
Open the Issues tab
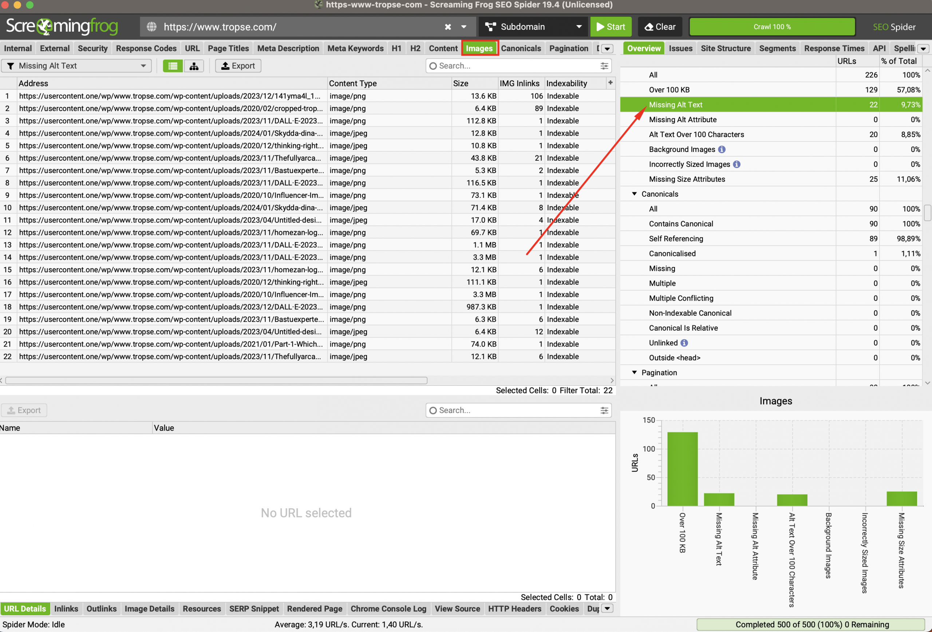point(680,48)
